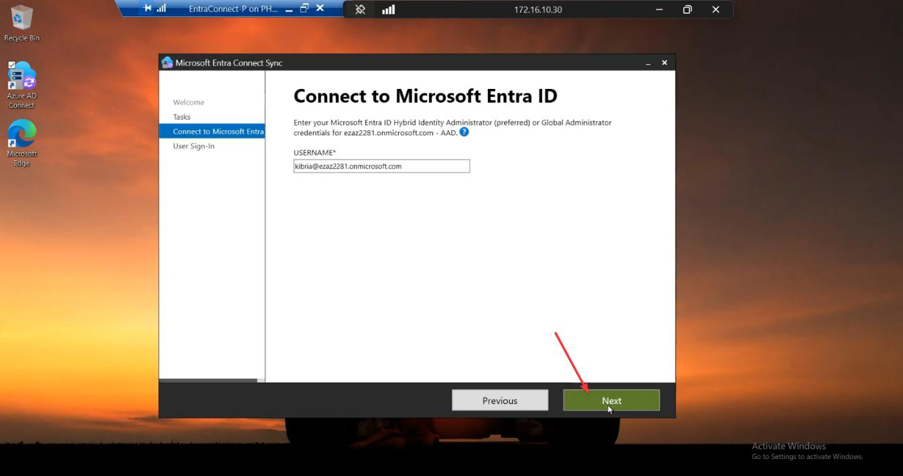903x476 pixels.
Task: Click the pin icon on EntraConnect-P connection bar
Action: (148, 8)
